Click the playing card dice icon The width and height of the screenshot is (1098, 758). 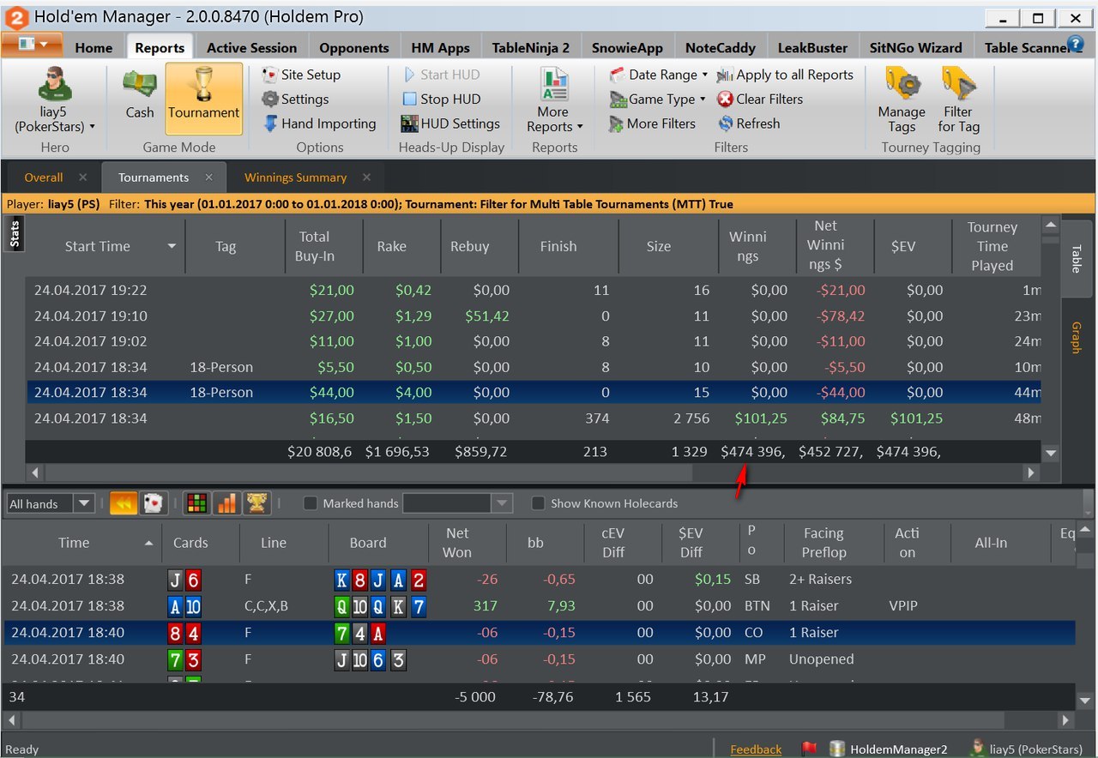[153, 503]
